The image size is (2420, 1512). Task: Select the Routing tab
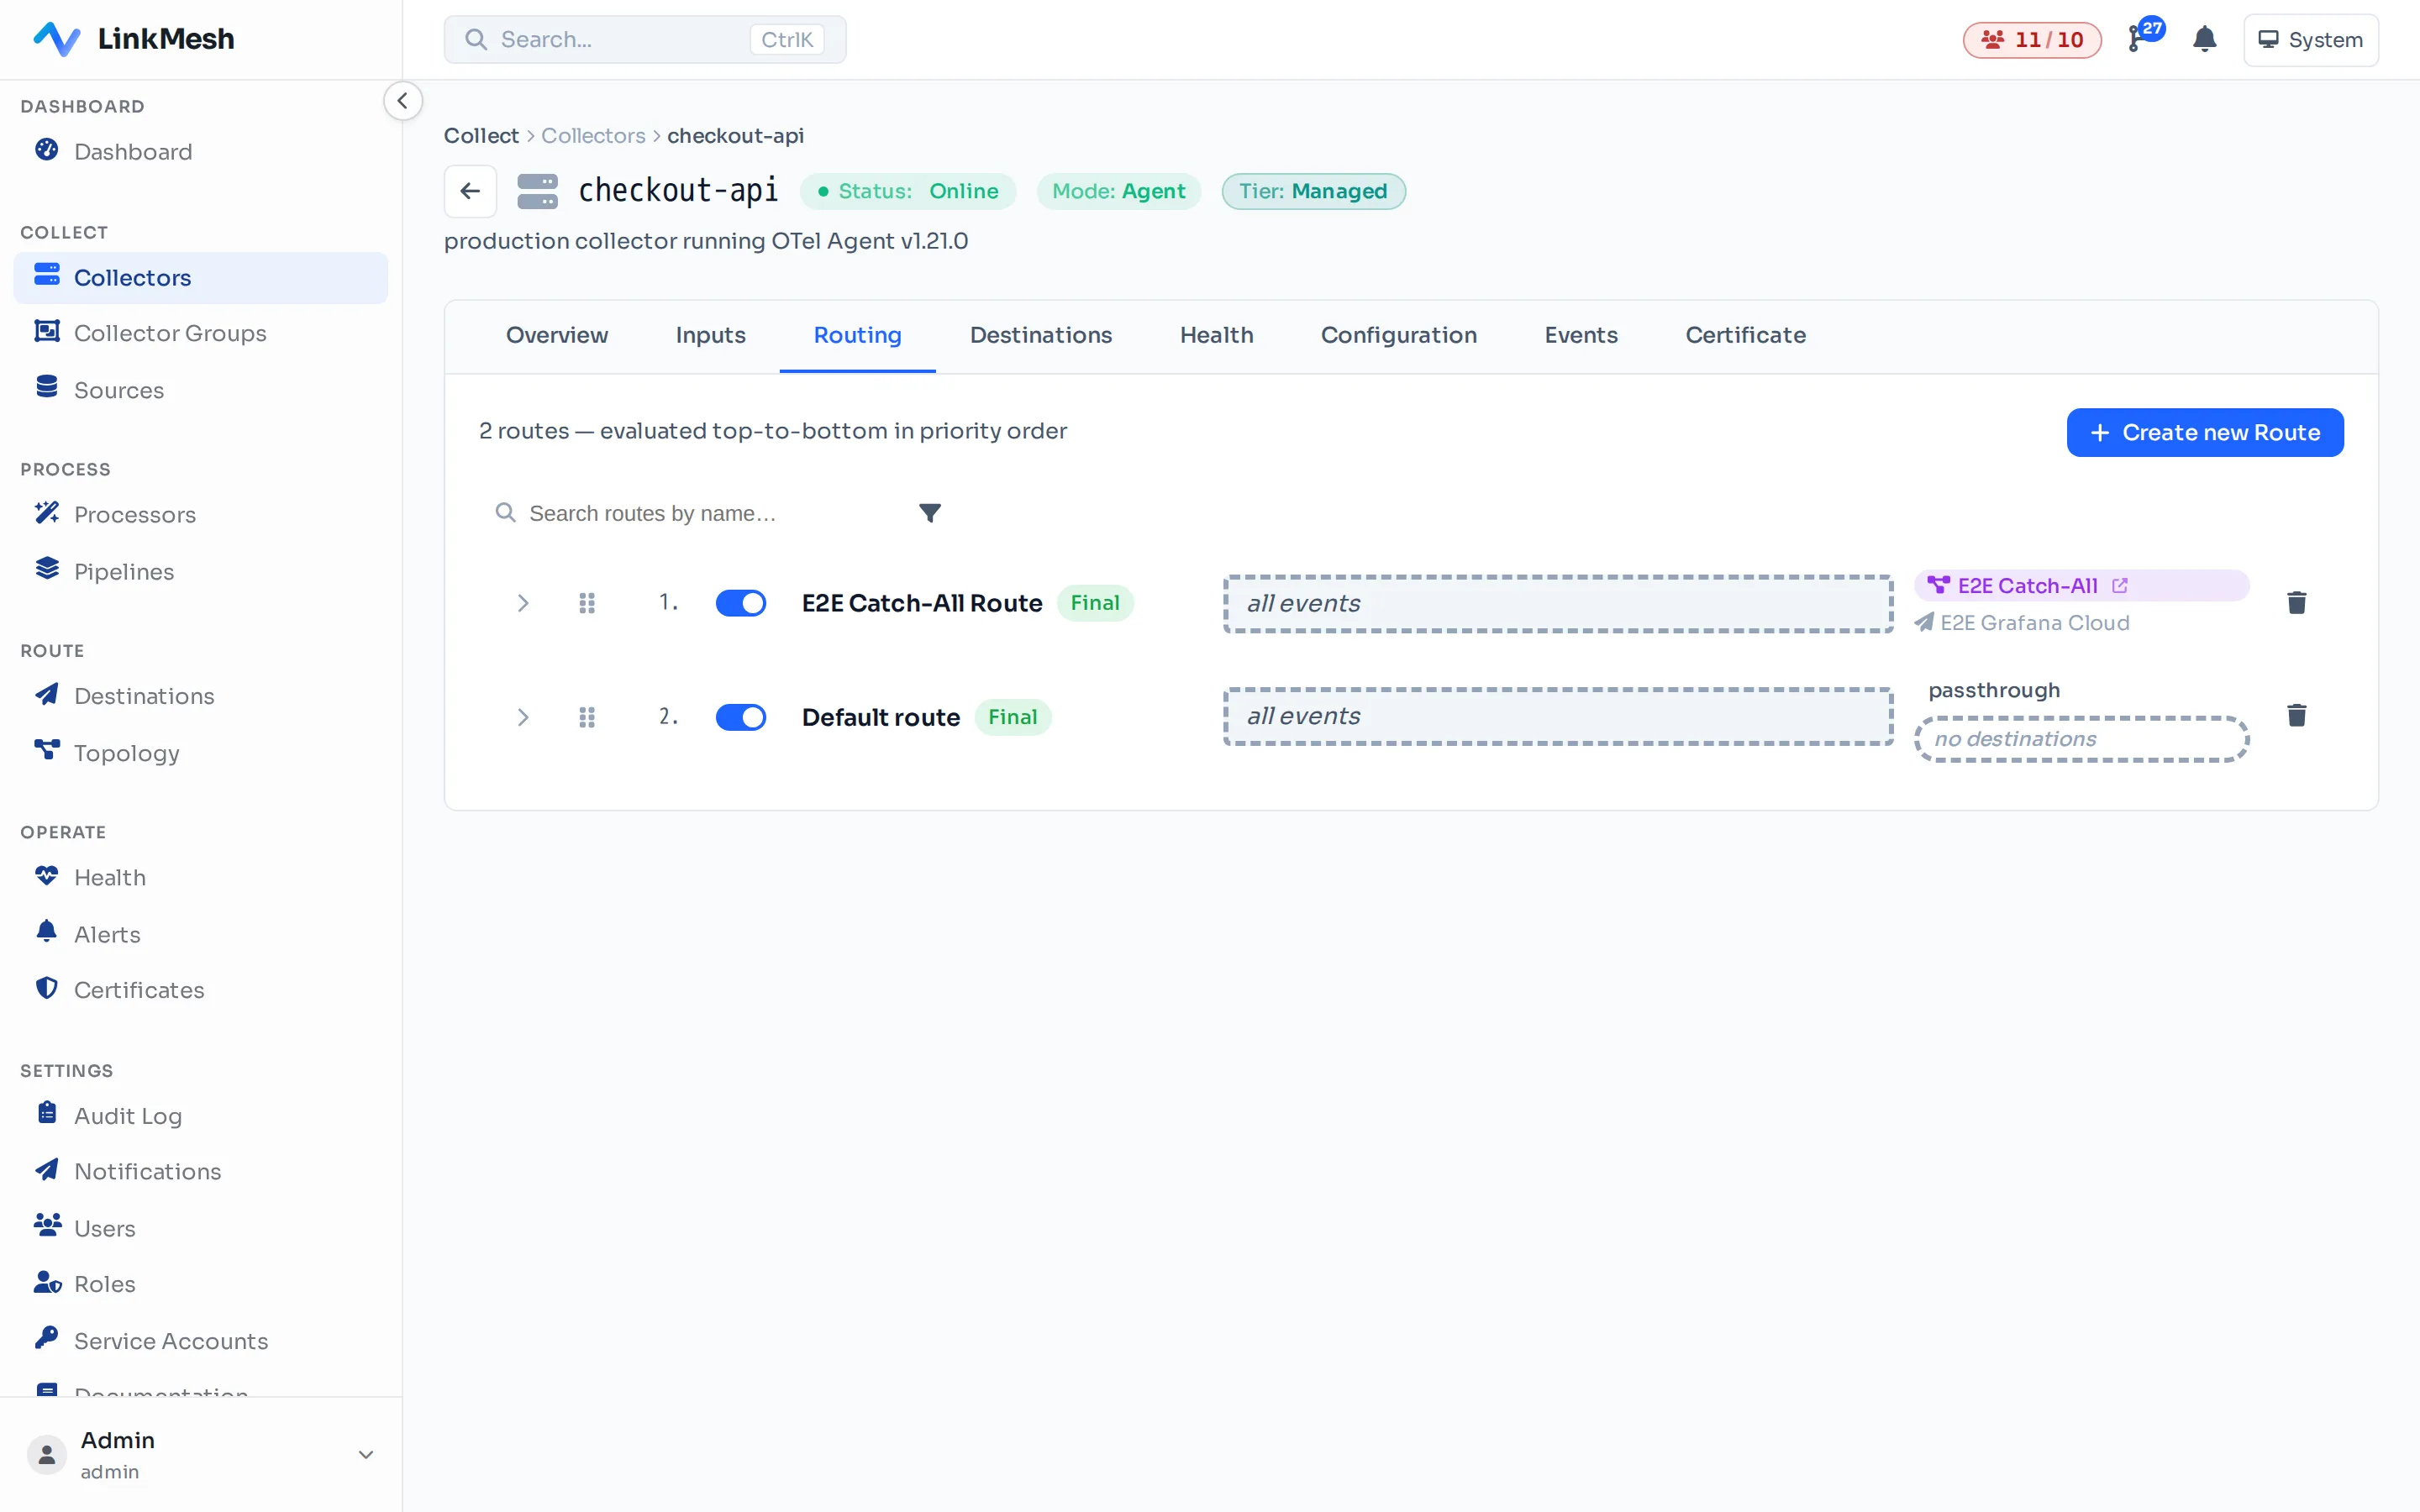coord(857,336)
